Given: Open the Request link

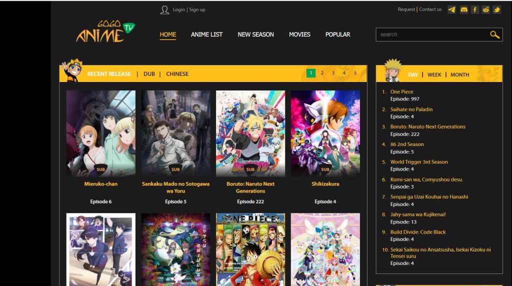Looking at the screenshot, I should pyautogui.click(x=406, y=9).
